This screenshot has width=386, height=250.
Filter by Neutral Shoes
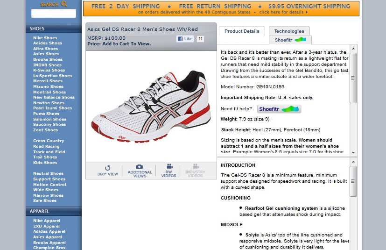(x=48, y=174)
